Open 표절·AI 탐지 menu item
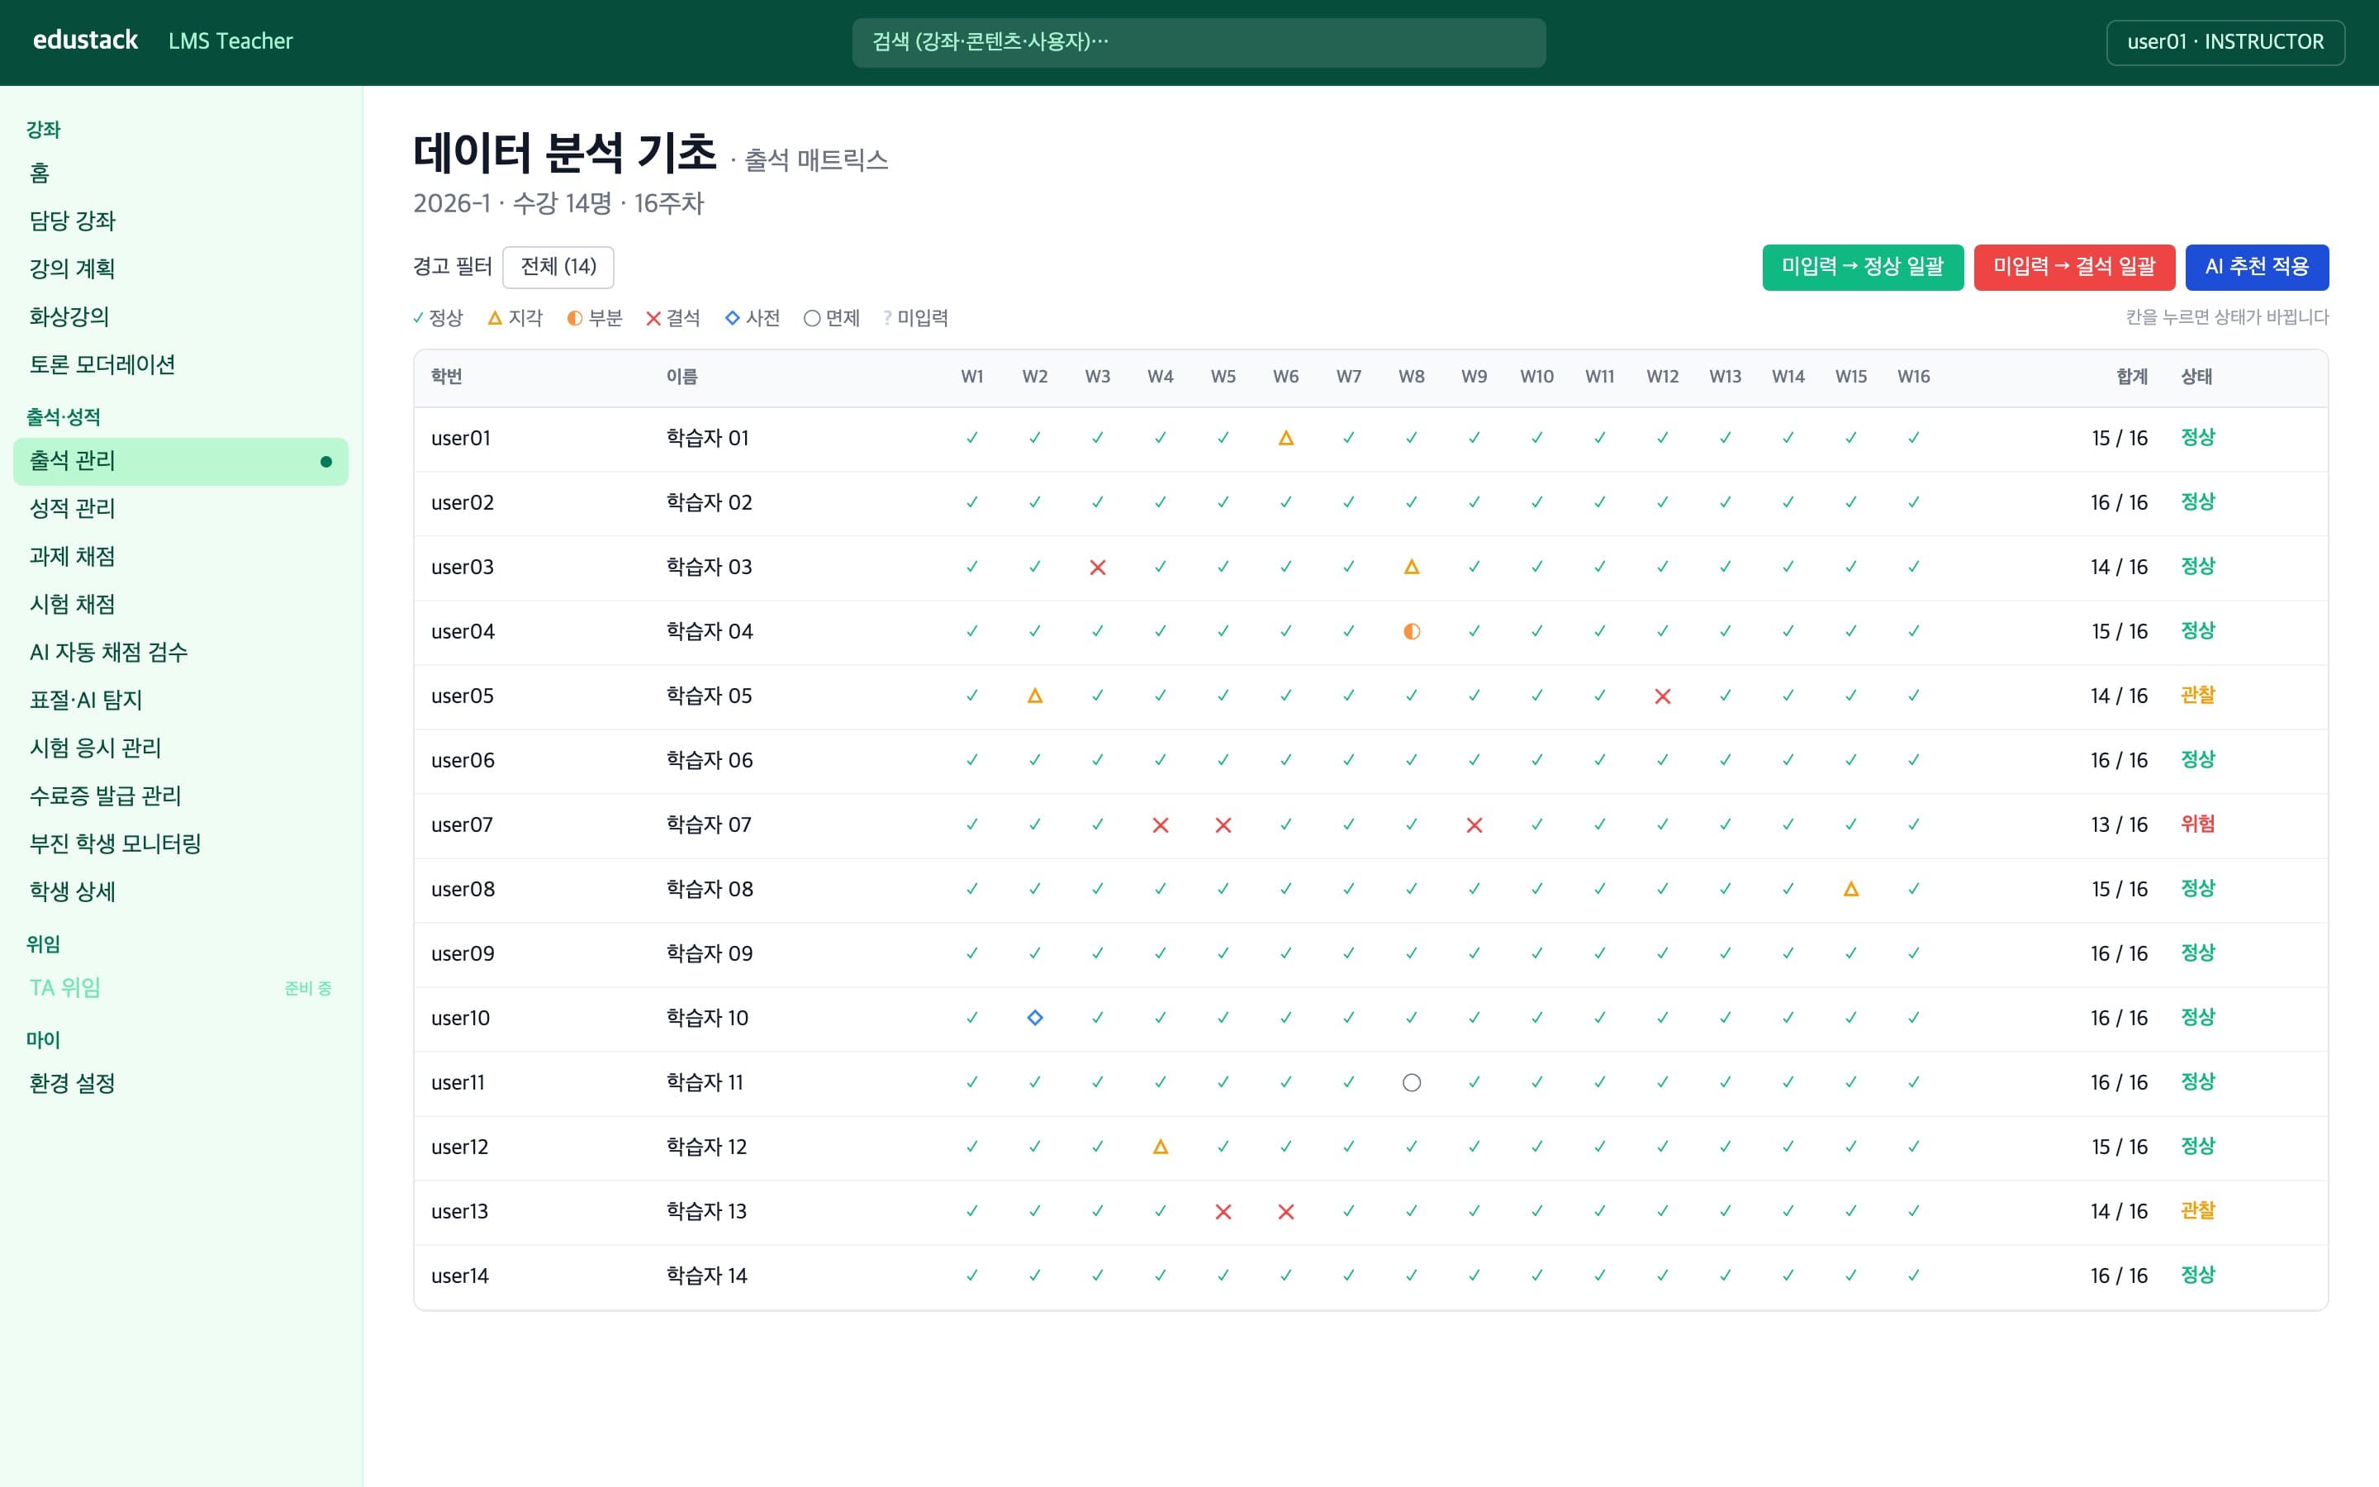The height and width of the screenshot is (1487, 2379). point(181,701)
